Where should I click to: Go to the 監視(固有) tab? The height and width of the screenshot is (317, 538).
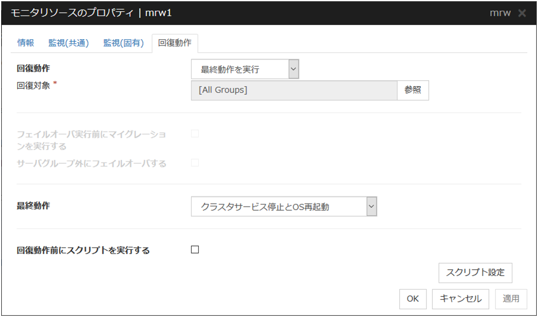pos(123,43)
